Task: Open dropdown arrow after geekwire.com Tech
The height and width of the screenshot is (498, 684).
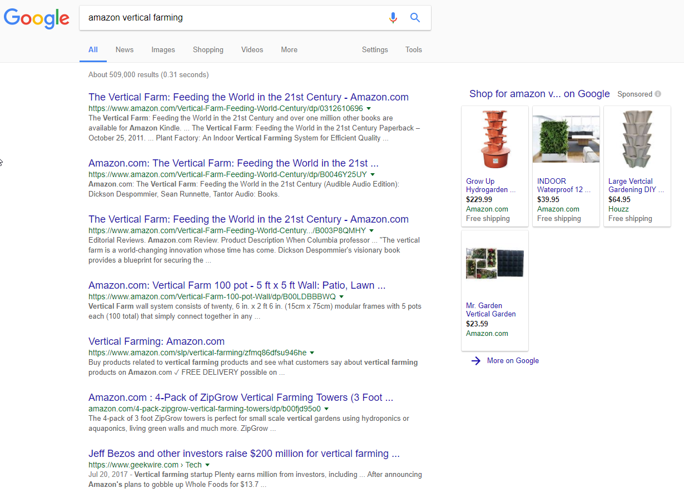Action: point(207,465)
